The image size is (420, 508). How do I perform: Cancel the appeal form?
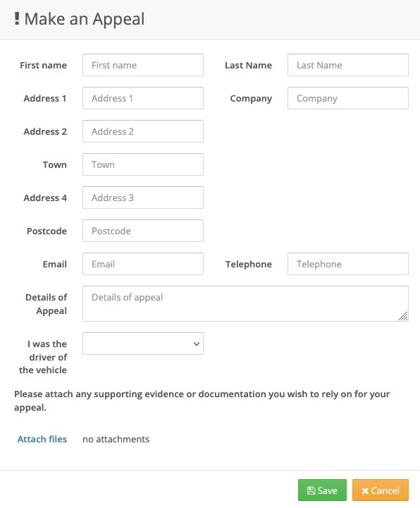(x=381, y=490)
